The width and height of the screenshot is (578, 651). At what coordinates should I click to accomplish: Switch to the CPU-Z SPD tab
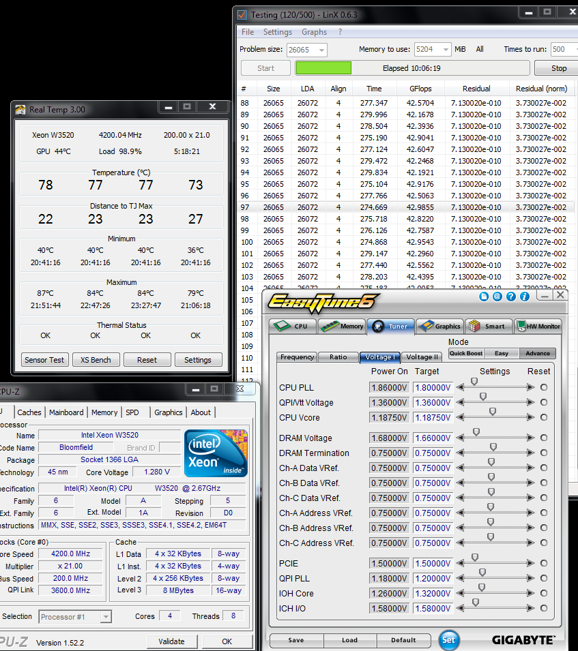click(x=132, y=412)
